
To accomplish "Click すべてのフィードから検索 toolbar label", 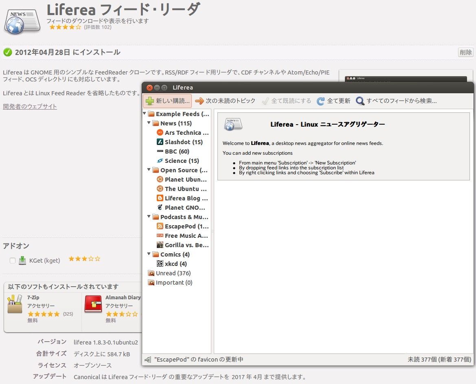I will tap(401, 101).
